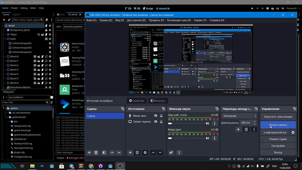Collapse the World root node

(3, 26)
